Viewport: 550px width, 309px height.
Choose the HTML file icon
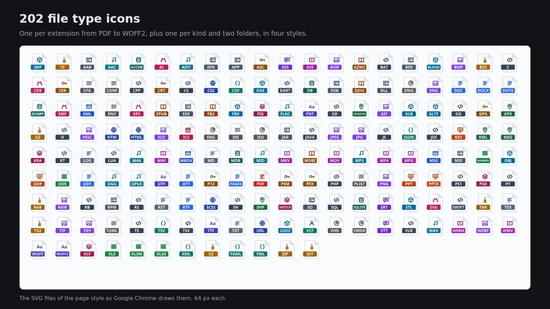coord(138,133)
